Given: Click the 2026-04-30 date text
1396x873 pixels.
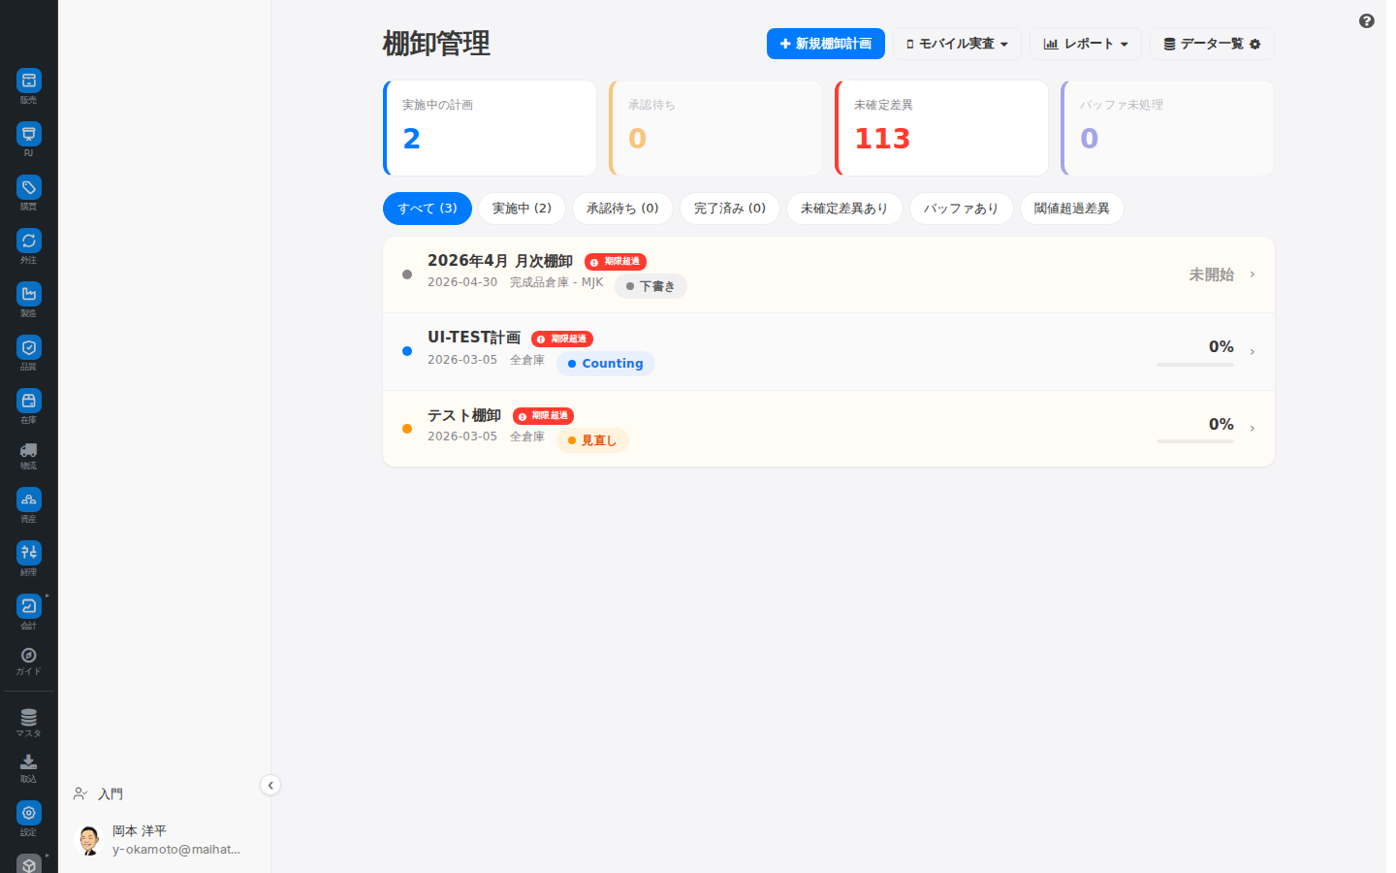Looking at the screenshot, I should (462, 282).
